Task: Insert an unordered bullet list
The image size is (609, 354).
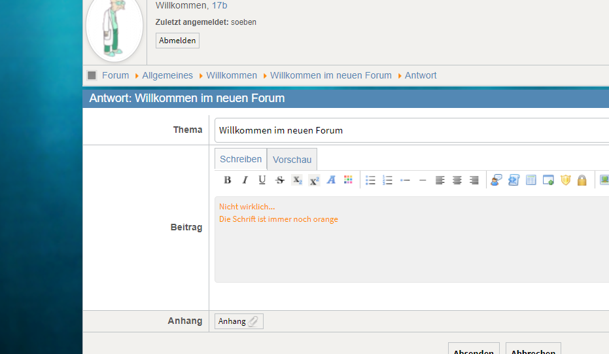Action: coord(370,180)
